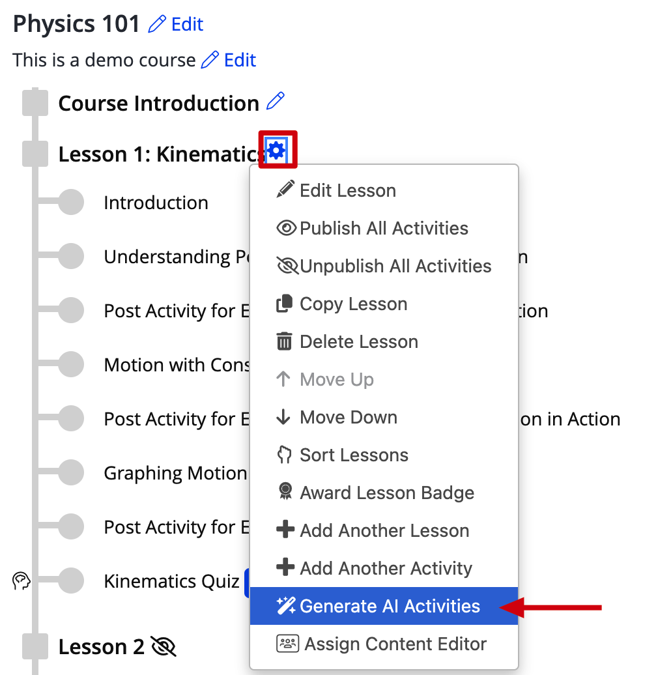
Task: Click the pencil icon next to Course Introduction
Action: coord(276,101)
